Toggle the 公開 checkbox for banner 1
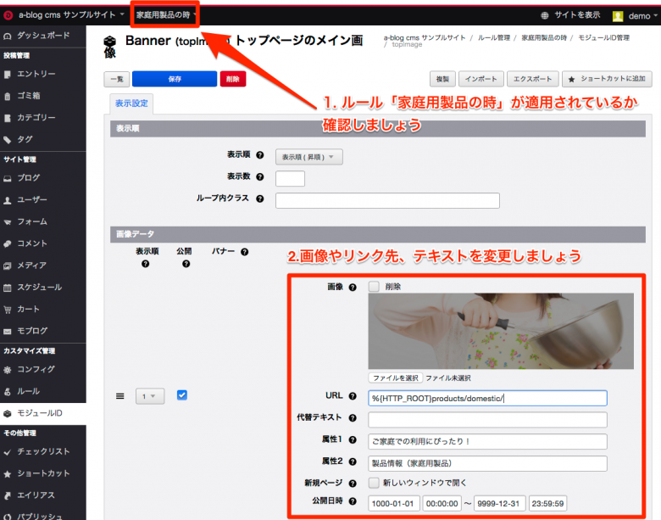This screenshot has width=661, height=520. [181, 395]
